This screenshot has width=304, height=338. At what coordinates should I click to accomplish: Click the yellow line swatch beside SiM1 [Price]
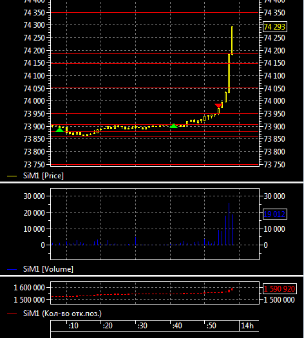(x=12, y=176)
